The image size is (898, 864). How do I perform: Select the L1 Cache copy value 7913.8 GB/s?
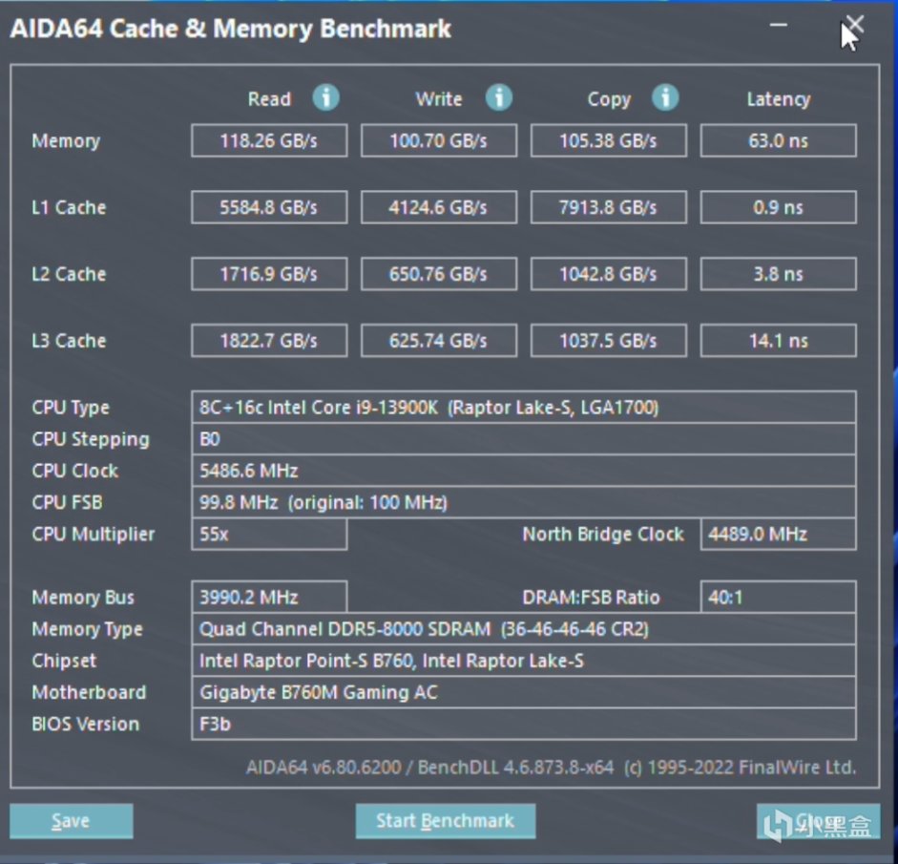point(609,207)
